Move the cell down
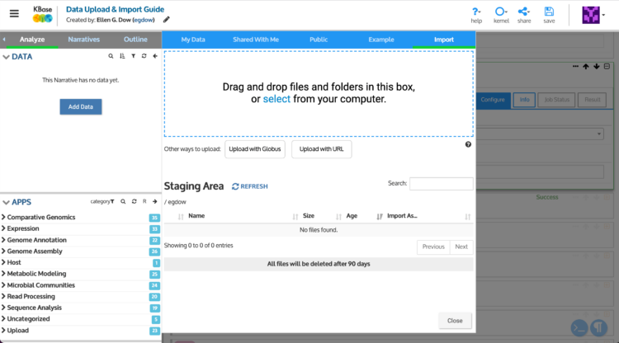 pyautogui.click(x=597, y=67)
